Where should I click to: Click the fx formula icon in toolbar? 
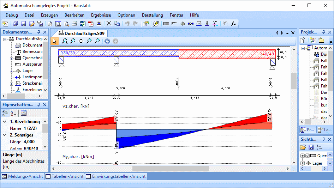coord(233,24)
